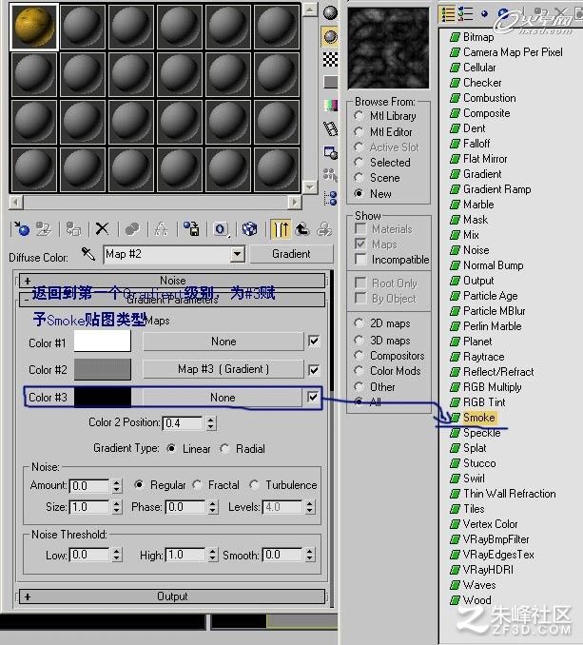The image size is (583, 645).
Task: Click the Gradient map type button
Action: coord(291,254)
